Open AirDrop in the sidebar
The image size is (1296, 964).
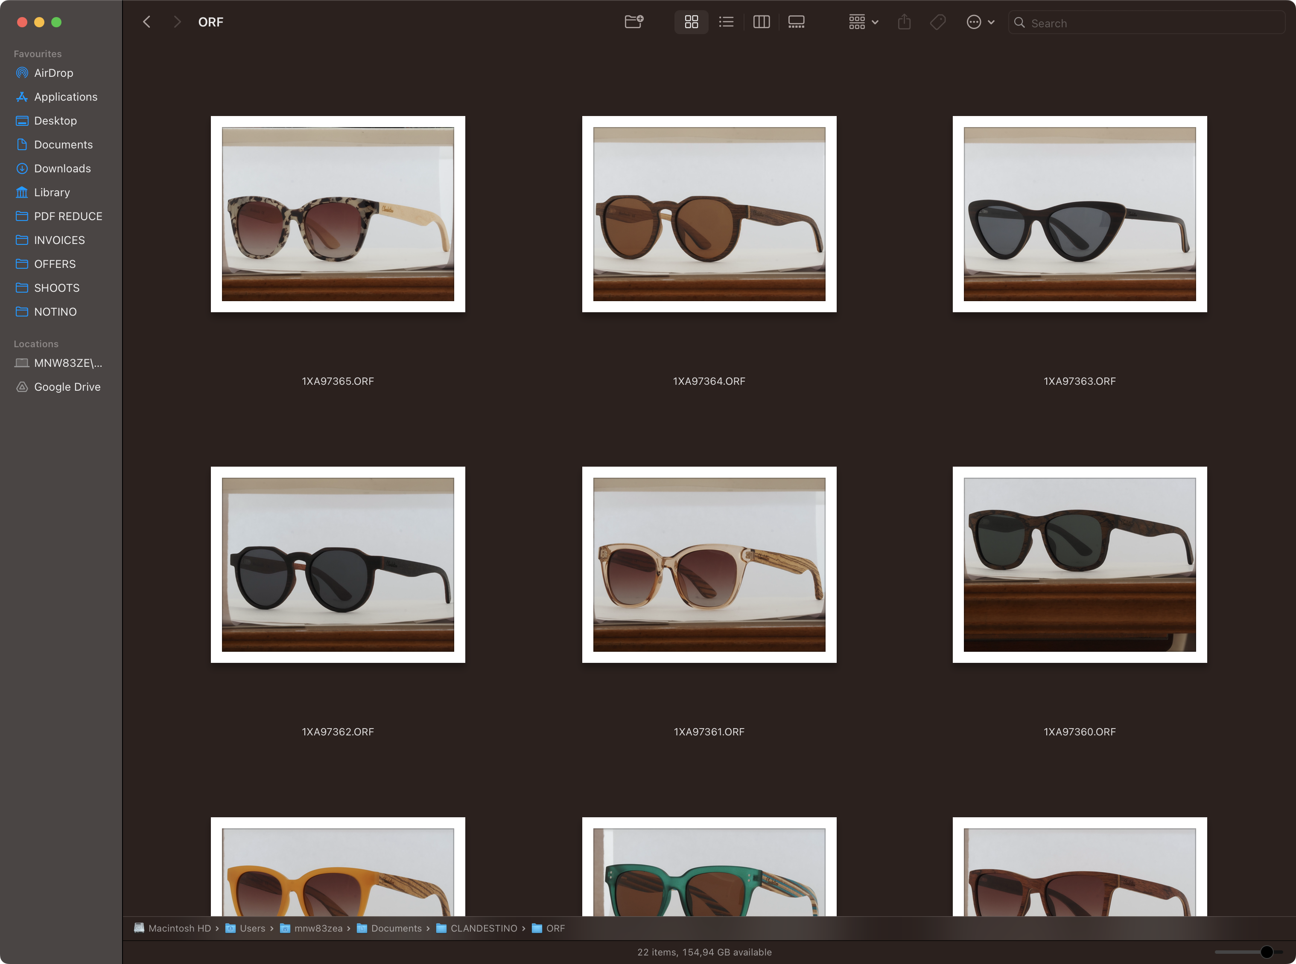(x=53, y=73)
